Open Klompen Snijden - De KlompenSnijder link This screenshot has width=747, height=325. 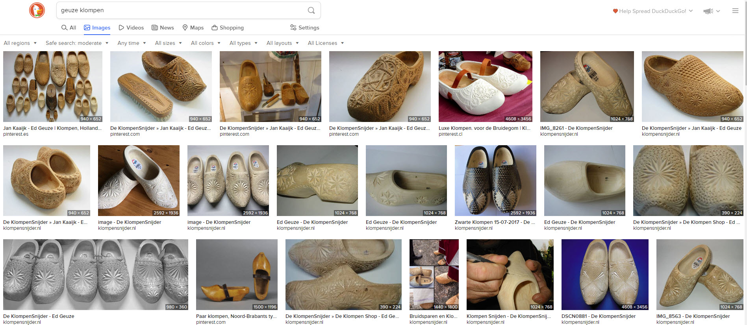(509, 316)
